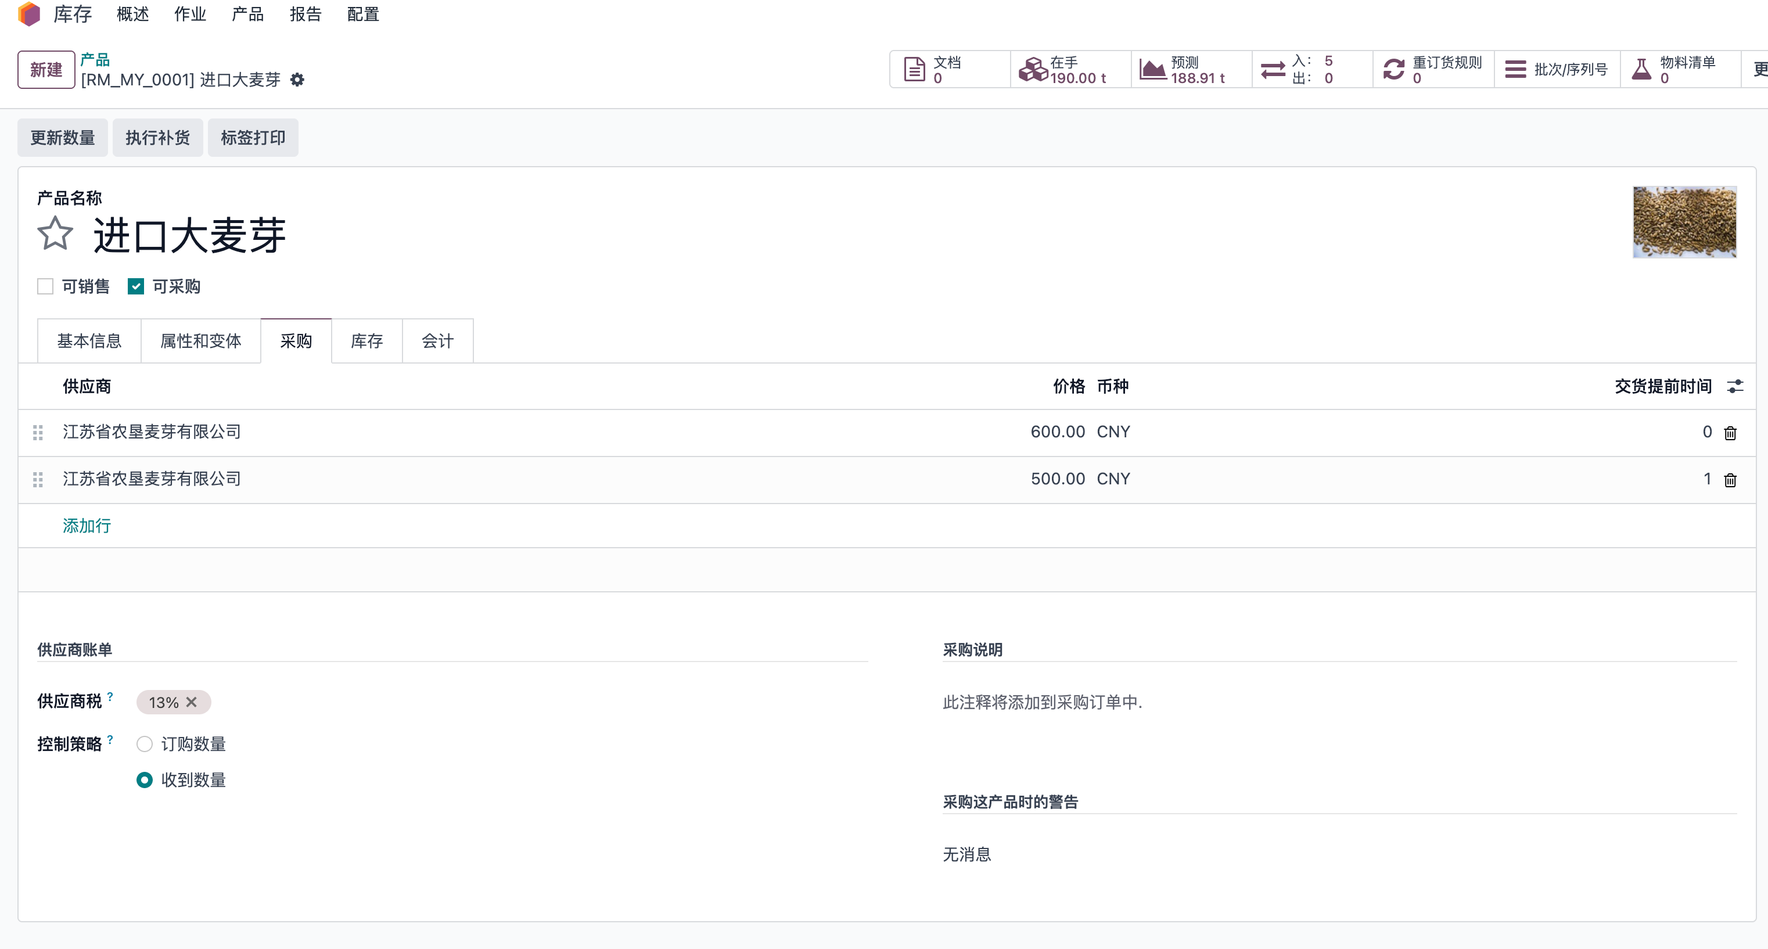Viewport: 1768px width, 949px height.
Task: Edit the 500.00 price cell
Action: click(1058, 479)
